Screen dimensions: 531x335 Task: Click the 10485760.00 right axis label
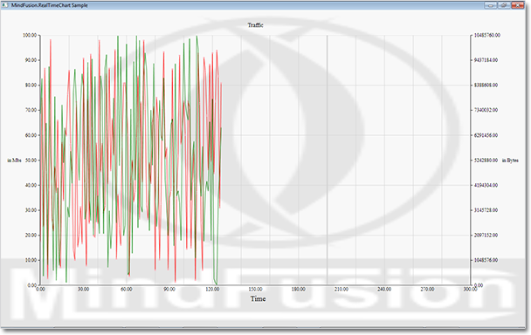click(487, 35)
